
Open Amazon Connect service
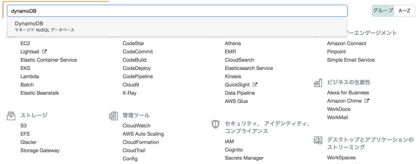(347, 43)
